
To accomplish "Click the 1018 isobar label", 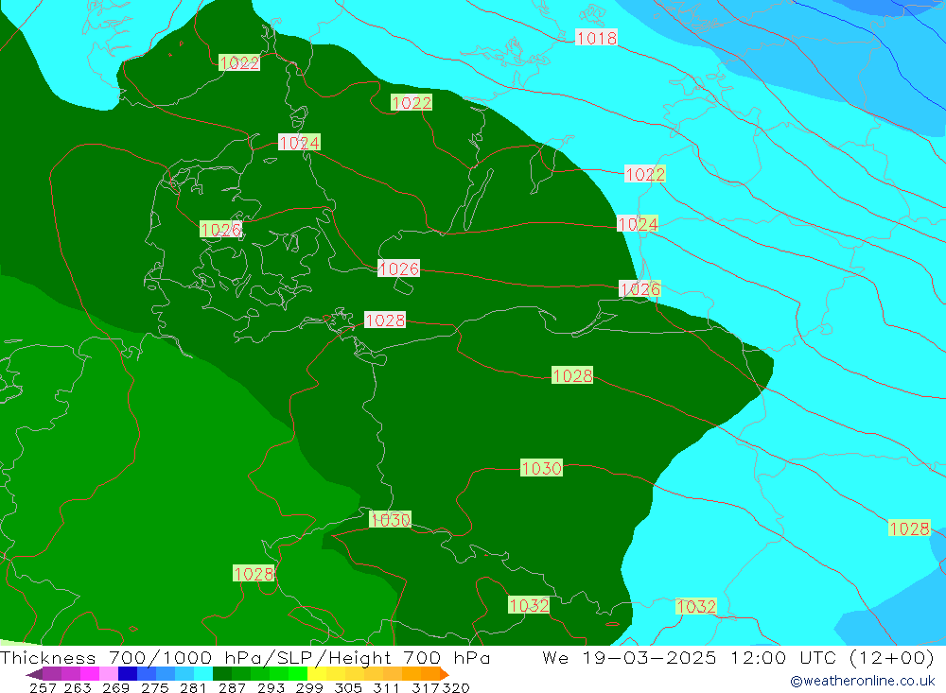I will 596,38.
